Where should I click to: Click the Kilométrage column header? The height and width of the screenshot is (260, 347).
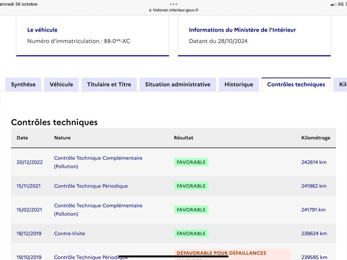click(316, 138)
